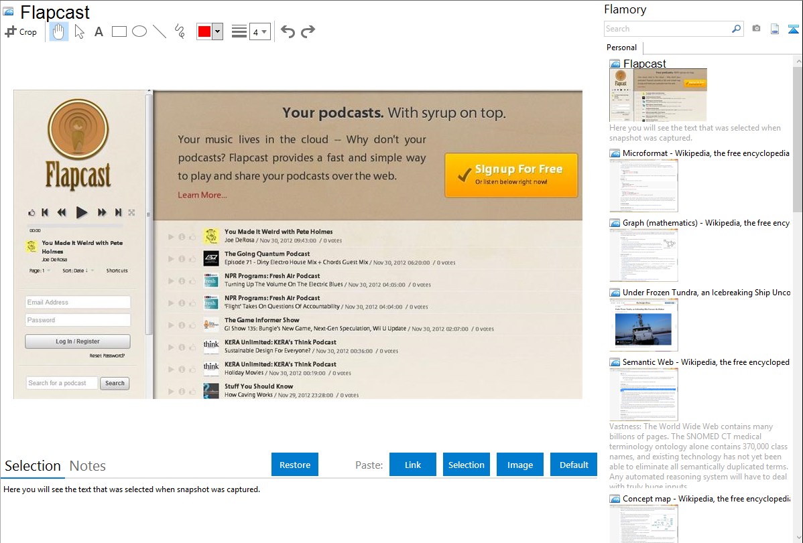
Task: Open the color picker dropdown arrow
Action: pos(218,31)
